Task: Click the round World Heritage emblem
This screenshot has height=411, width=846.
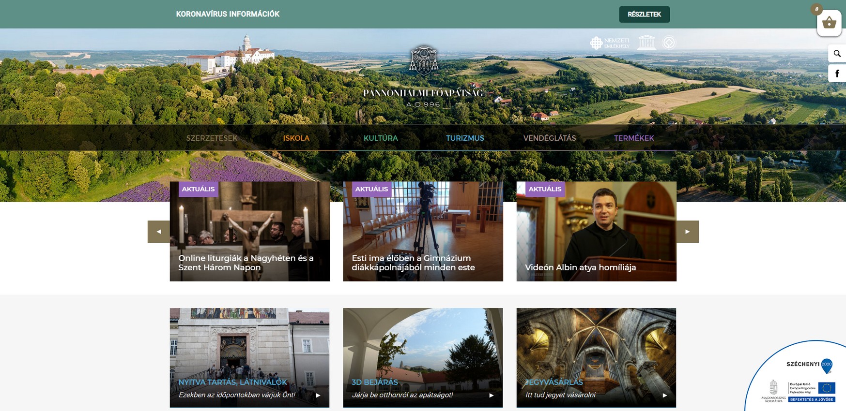Action: 669,43
